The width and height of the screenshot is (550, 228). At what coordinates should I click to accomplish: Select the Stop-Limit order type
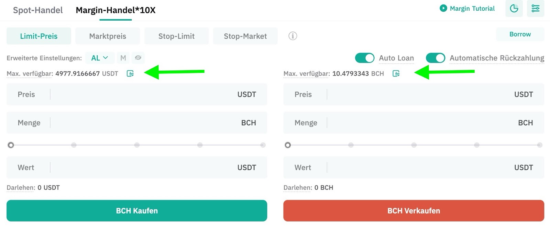(176, 36)
